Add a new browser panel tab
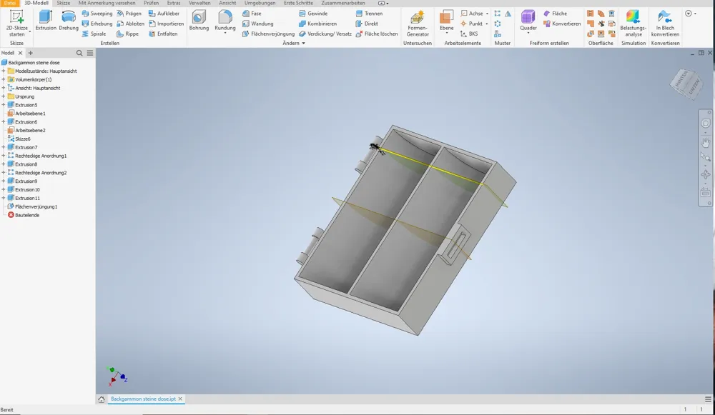Screen dimensions: 715x415 point(31,53)
